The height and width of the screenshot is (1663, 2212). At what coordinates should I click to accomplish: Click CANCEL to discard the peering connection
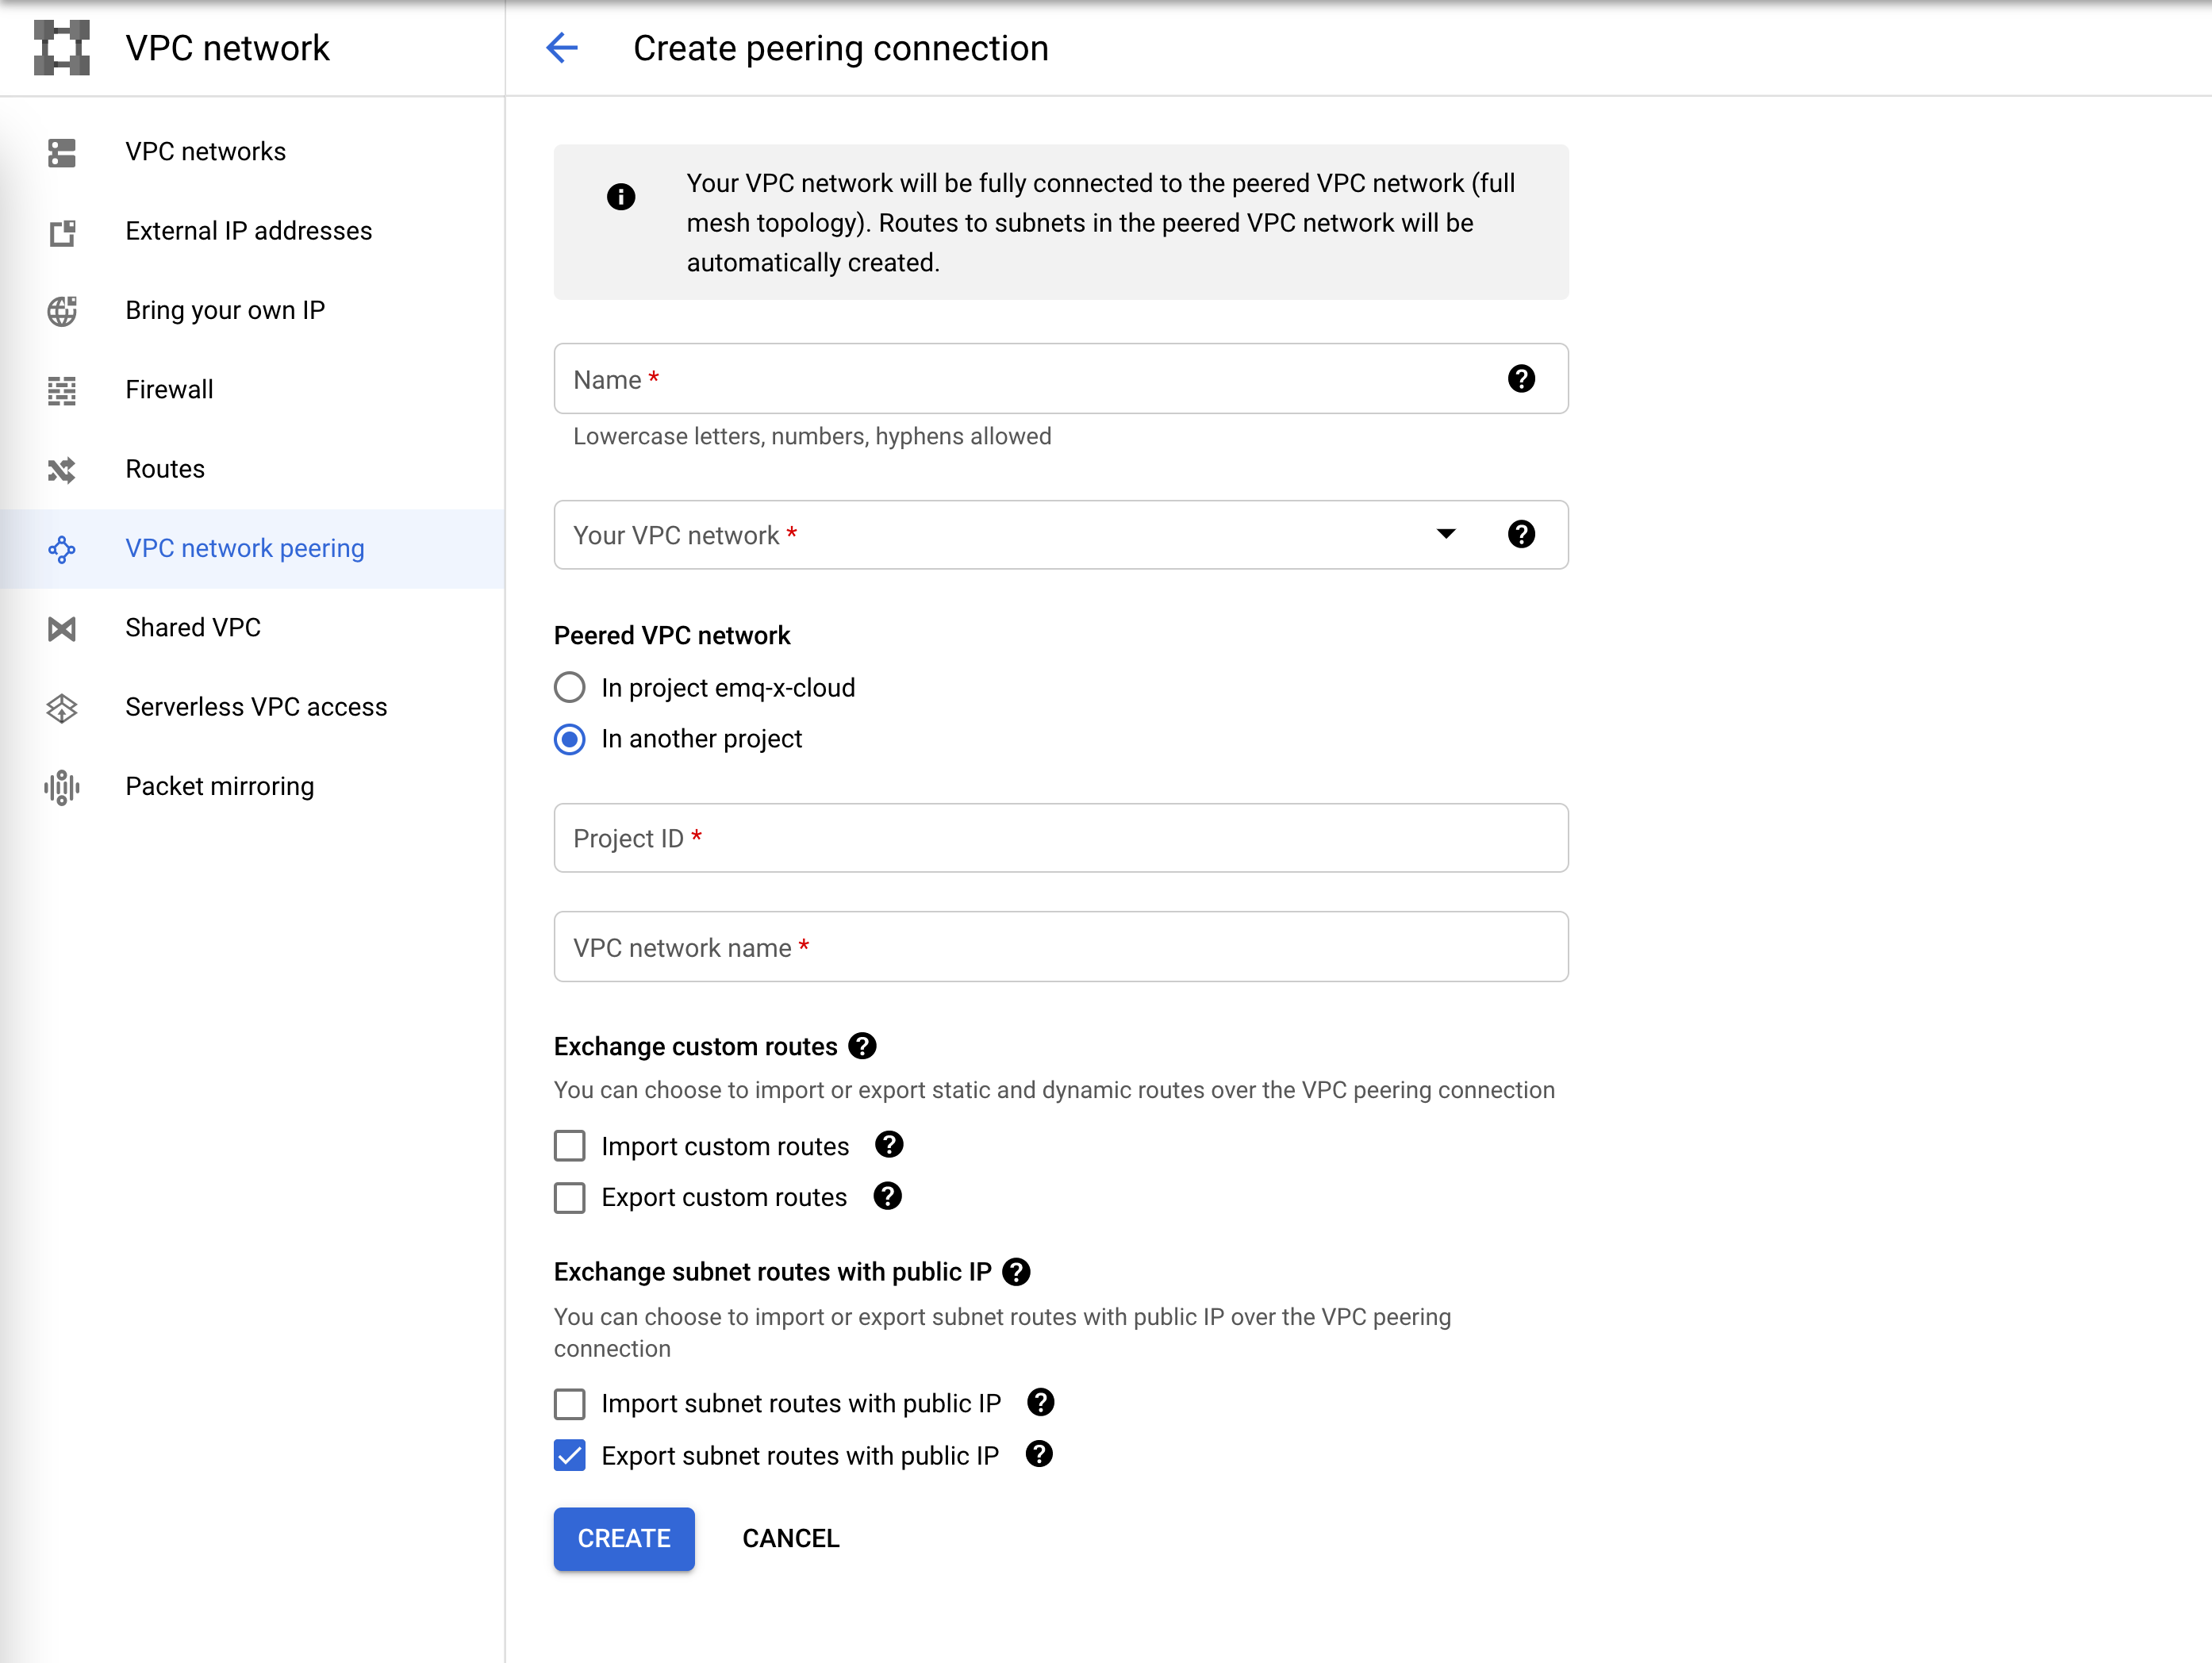coord(790,1539)
